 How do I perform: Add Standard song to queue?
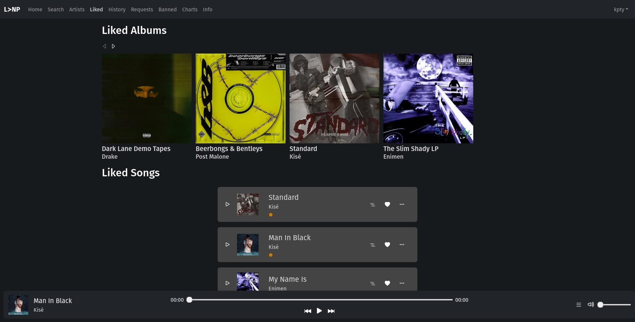click(373, 205)
